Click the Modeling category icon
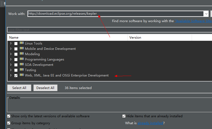212x129 pixels. (x=22, y=54)
